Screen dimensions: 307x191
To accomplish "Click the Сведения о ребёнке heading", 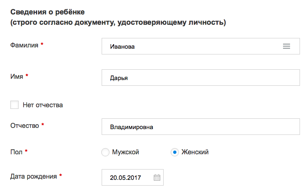I will [47, 12].
